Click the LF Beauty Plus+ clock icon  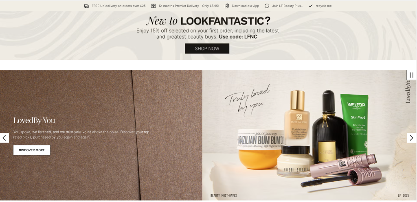click(x=267, y=6)
